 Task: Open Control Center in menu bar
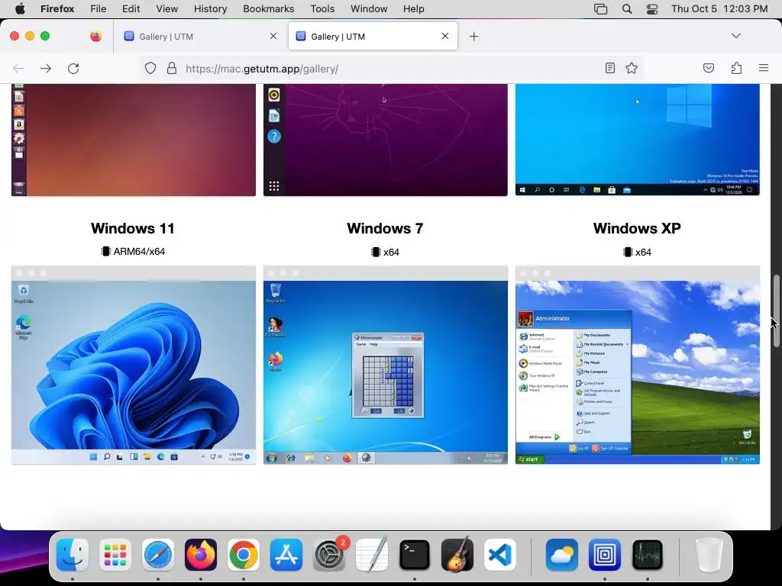(x=652, y=9)
